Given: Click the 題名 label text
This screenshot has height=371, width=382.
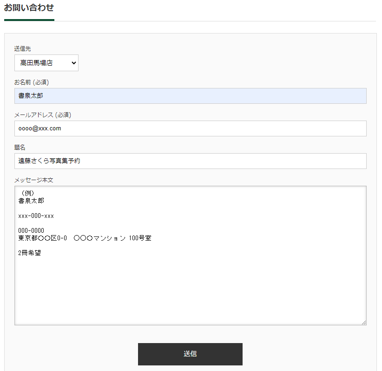Looking at the screenshot, I should click(x=20, y=147).
